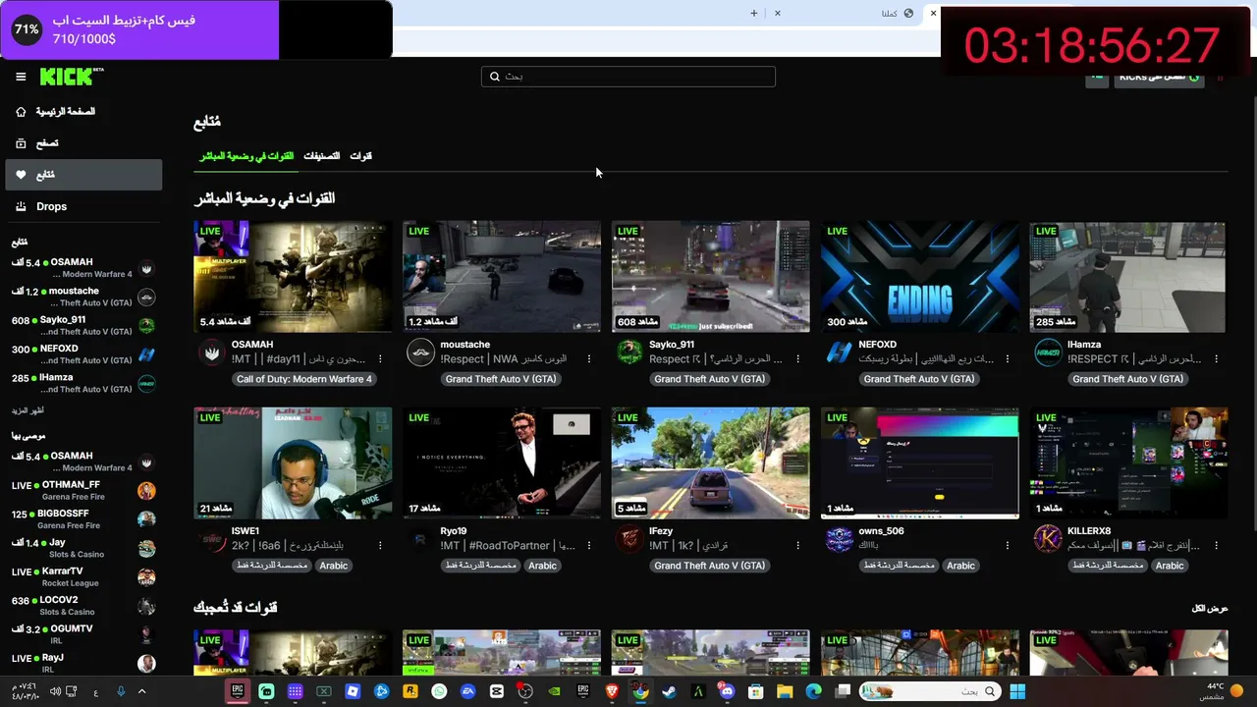Open the three-dot menu on NEFOXD's stream card
The width and height of the screenshot is (1257, 707).
coord(1008,359)
